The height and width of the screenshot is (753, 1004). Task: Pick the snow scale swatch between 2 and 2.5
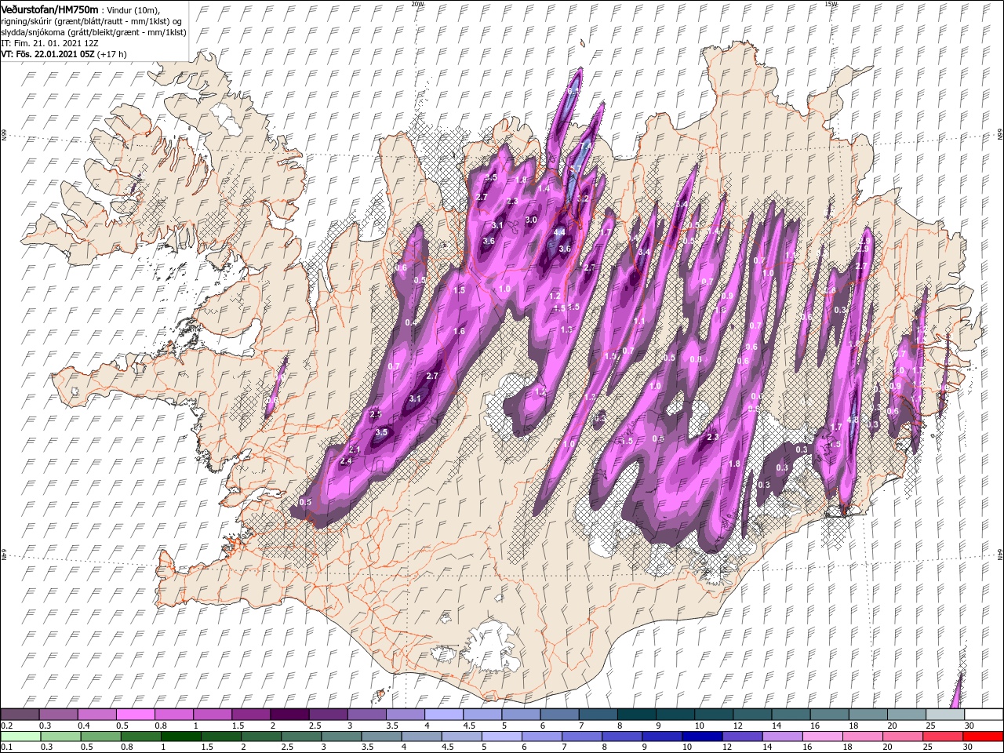coord(289,715)
